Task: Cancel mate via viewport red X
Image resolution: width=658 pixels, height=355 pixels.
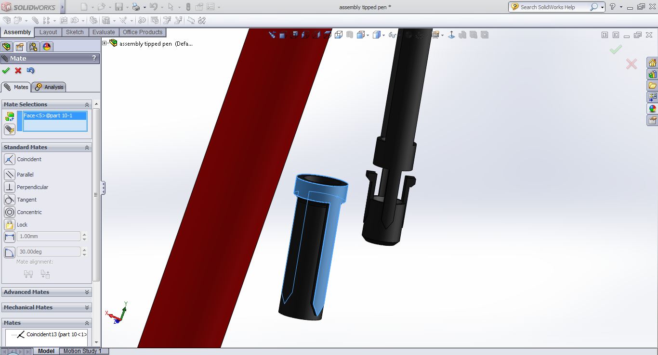Action: [x=631, y=64]
